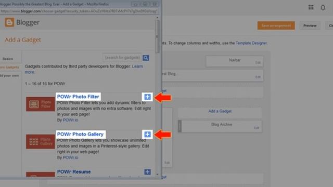This screenshot has width=333, height=187.
Task: Select the Basics tab
Action: 8,59
